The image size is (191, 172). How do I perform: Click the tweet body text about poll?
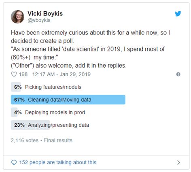pyautogui.click(x=90, y=49)
